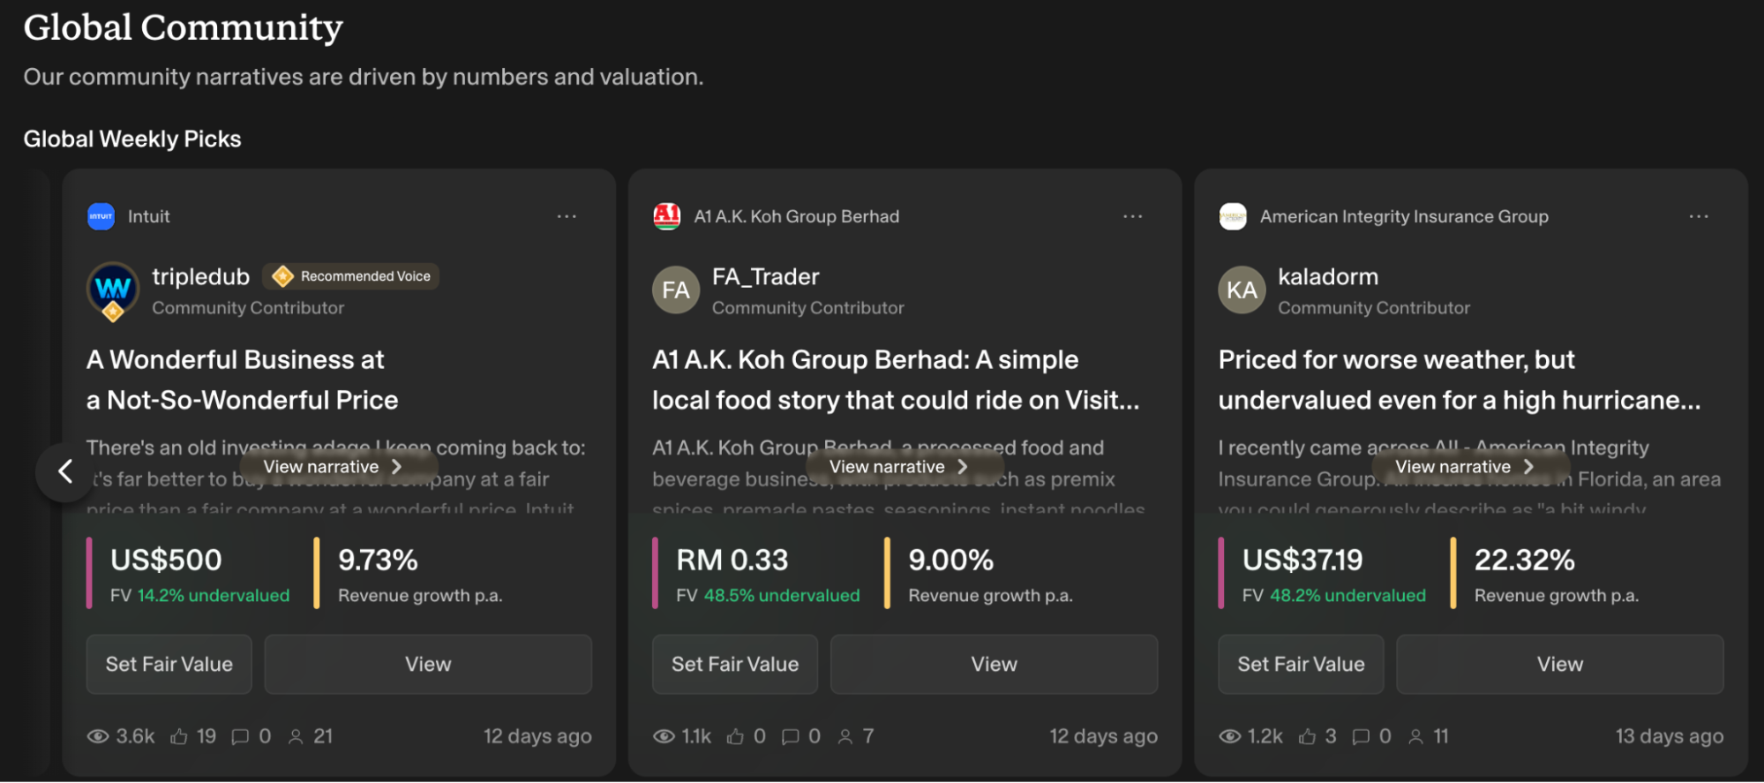The image size is (1764, 783).
Task: Click View narrative on kaladorm's card
Action: tap(1464, 467)
